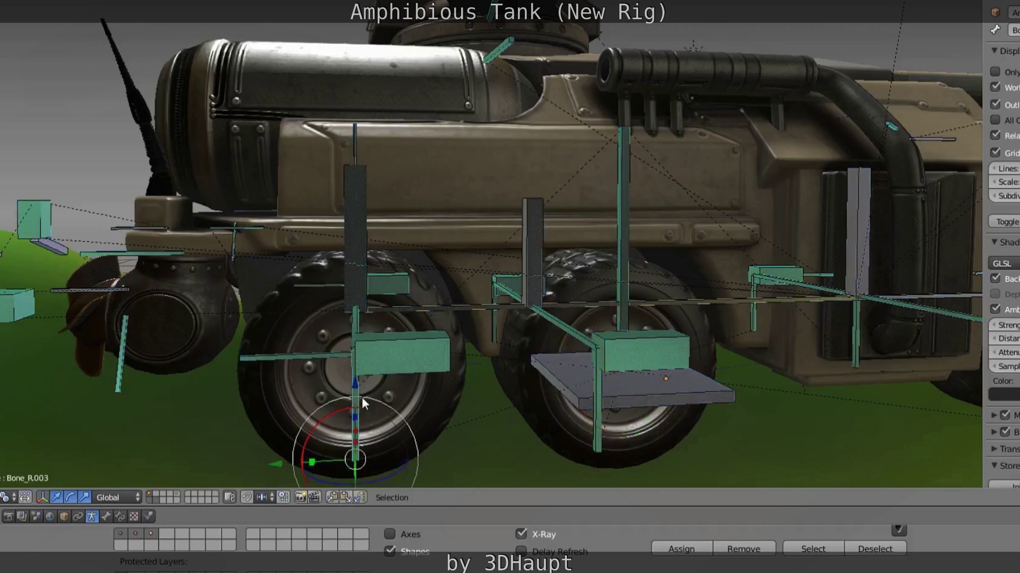Toggle manipulate center points icon
Viewport: 1020px width, 573px height.
coord(25,498)
